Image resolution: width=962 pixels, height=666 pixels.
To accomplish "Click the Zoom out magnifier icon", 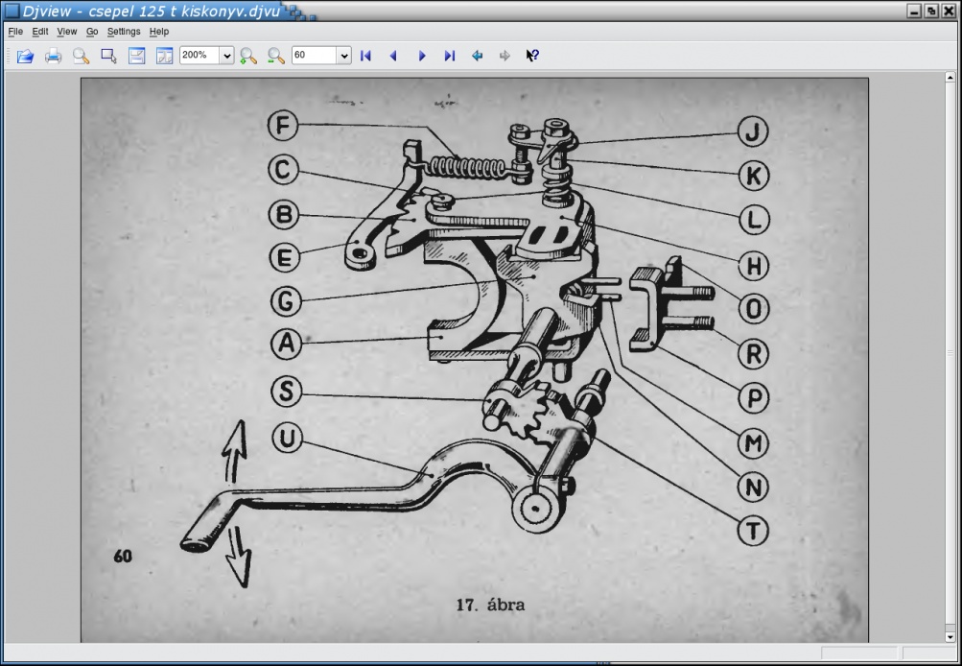I will 276,56.
